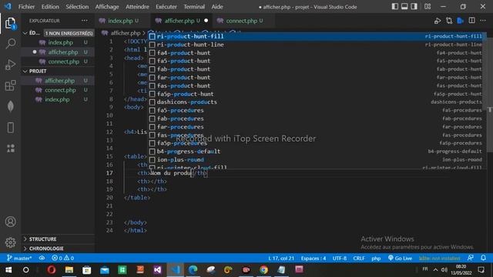Open Google Chrome from taskbar
493x277 pixels.
pyautogui.click(x=263, y=270)
